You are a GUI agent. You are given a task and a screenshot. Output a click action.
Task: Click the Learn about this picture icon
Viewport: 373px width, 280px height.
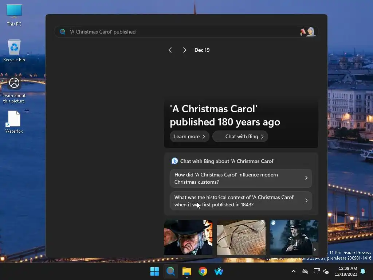[14, 90]
